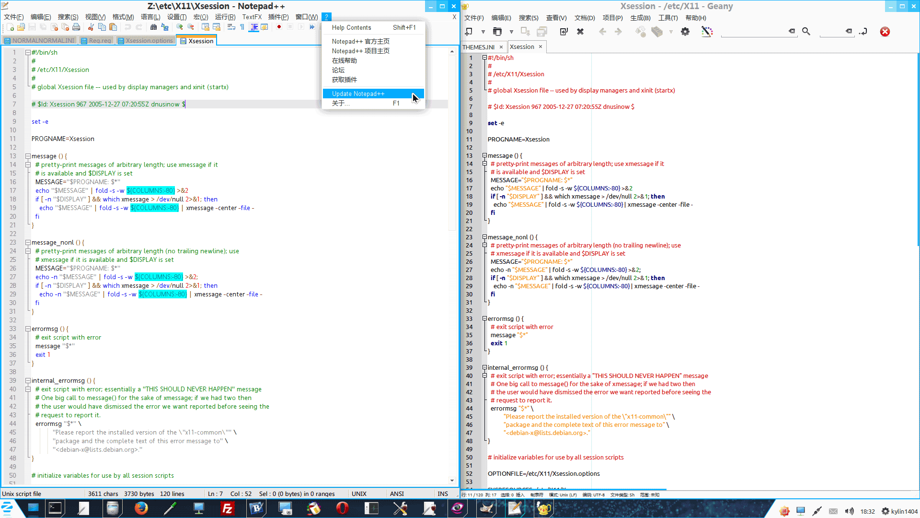Click Geany navigate back arrow icon
Image resolution: width=920 pixels, height=518 pixels.
(x=602, y=32)
